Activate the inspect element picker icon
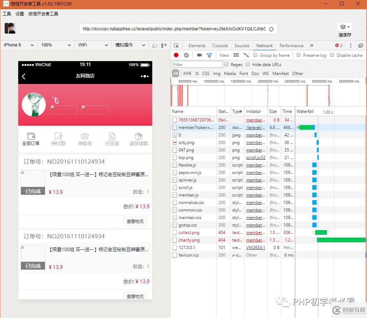The image size is (367, 318). (x=176, y=46)
